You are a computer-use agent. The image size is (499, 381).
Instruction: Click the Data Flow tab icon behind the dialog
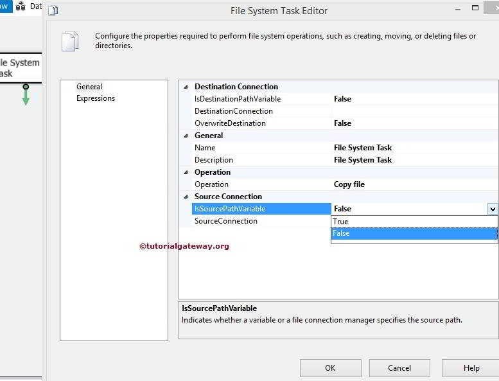21,6
